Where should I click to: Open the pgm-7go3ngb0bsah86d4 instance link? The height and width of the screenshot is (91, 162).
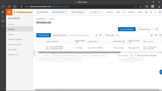(x=54, y=47)
